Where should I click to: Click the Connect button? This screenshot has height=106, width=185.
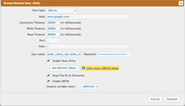click(172, 99)
